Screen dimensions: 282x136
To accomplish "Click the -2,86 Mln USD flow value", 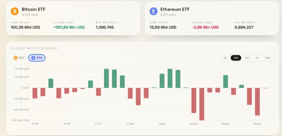I will [205, 27].
